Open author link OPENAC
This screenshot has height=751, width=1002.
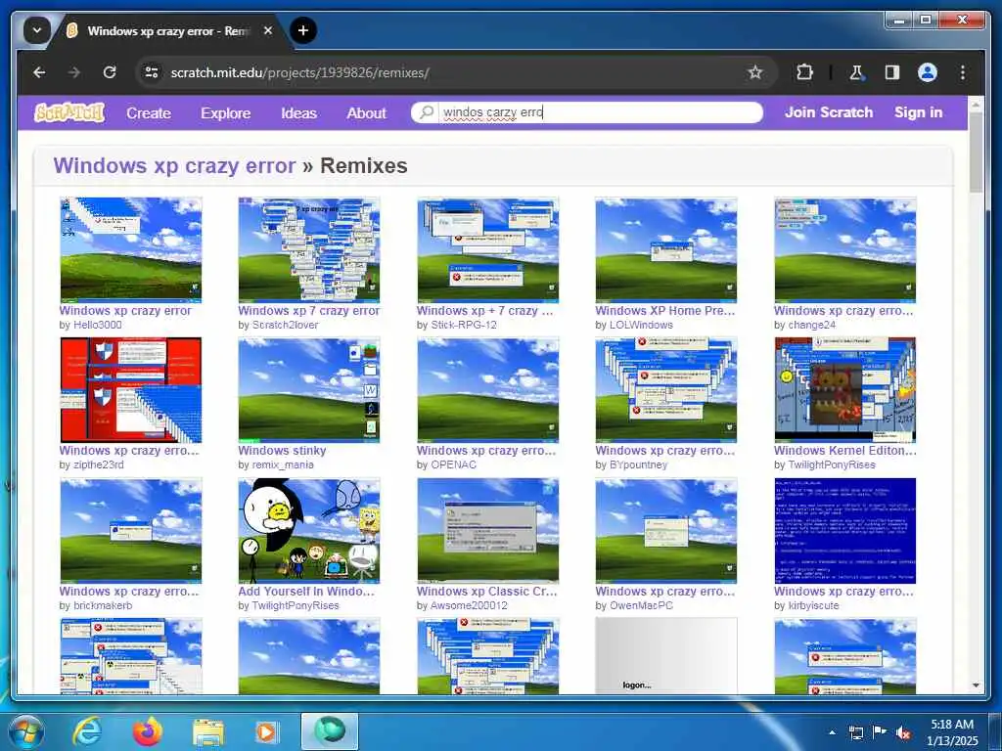(x=453, y=464)
